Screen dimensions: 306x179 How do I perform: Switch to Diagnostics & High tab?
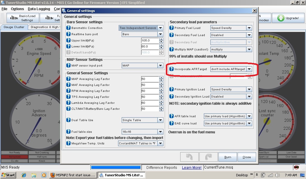(45, 27)
